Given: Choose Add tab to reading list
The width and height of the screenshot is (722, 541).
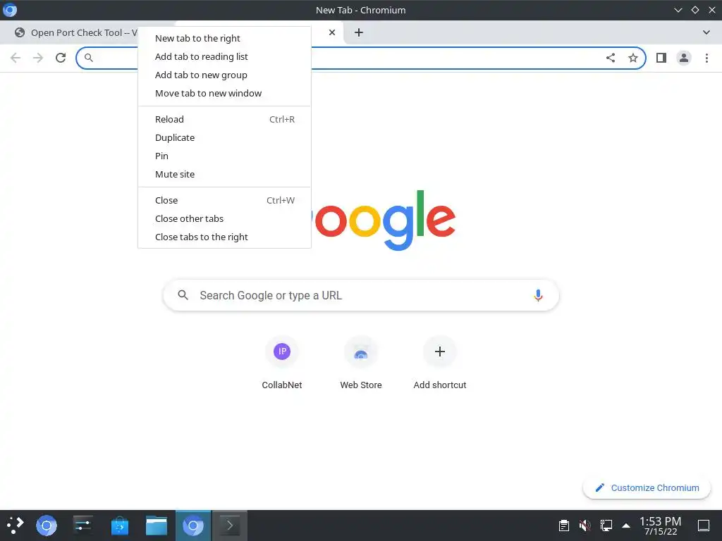Looking at the screenshot, I should (x=224, y=56).
